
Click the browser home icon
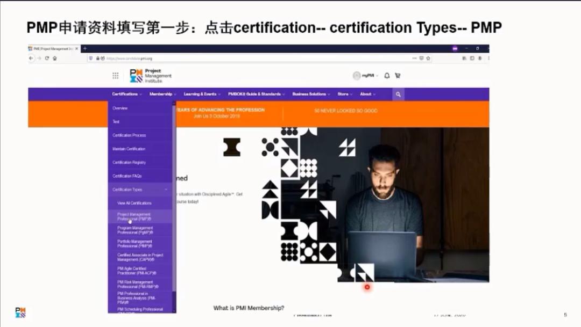(x=55, y=58)
